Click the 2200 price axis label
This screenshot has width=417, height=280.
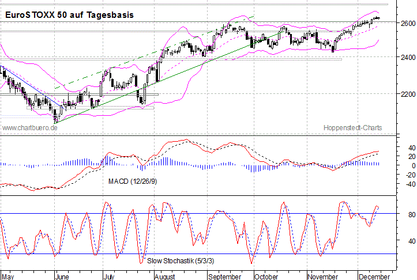(408, 94)
